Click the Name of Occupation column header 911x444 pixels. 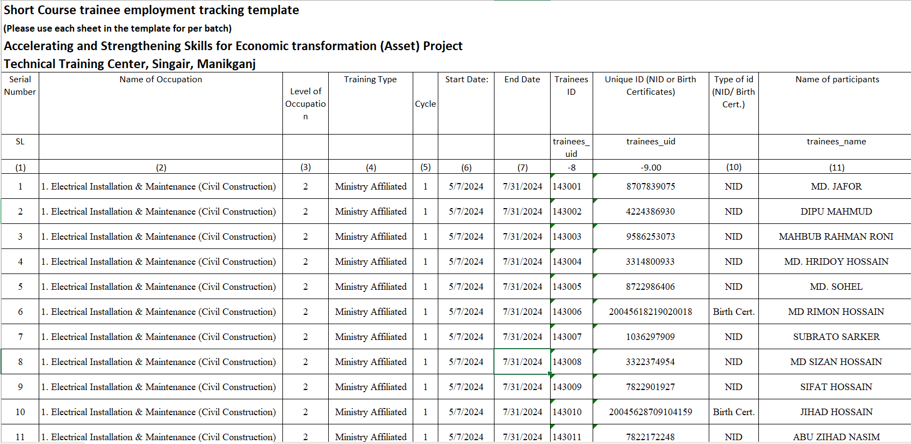pyautogui.click(x=161, y=80)
